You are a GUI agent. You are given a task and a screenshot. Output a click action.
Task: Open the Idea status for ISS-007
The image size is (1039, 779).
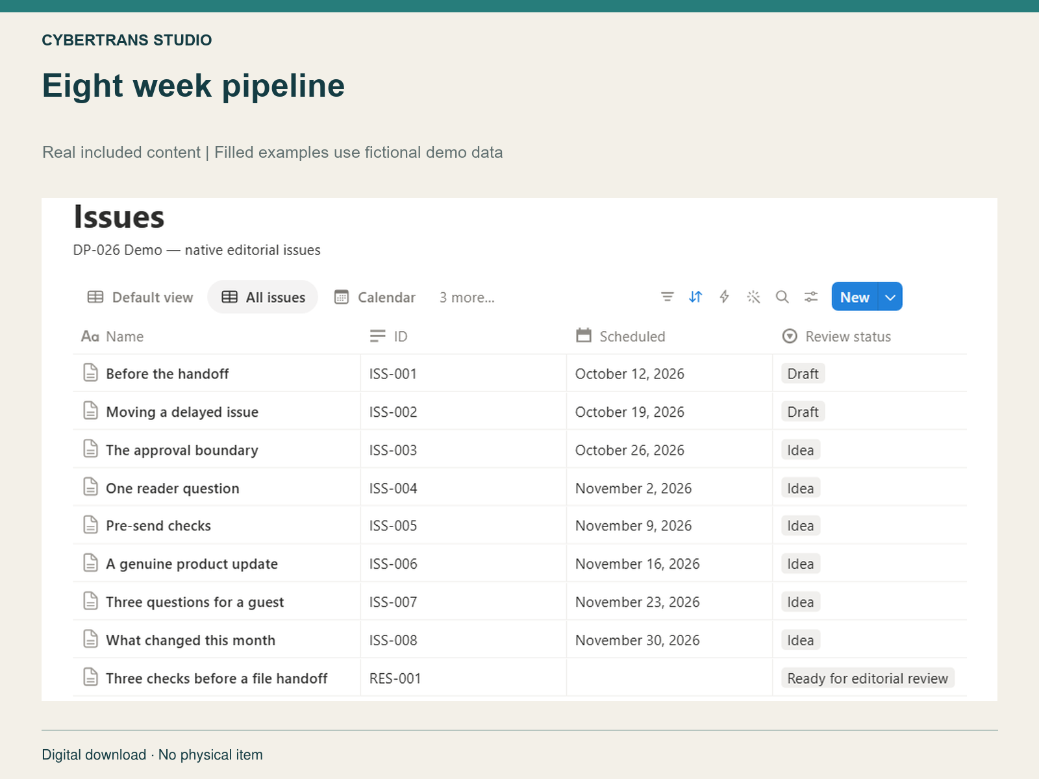coord(801,602)
